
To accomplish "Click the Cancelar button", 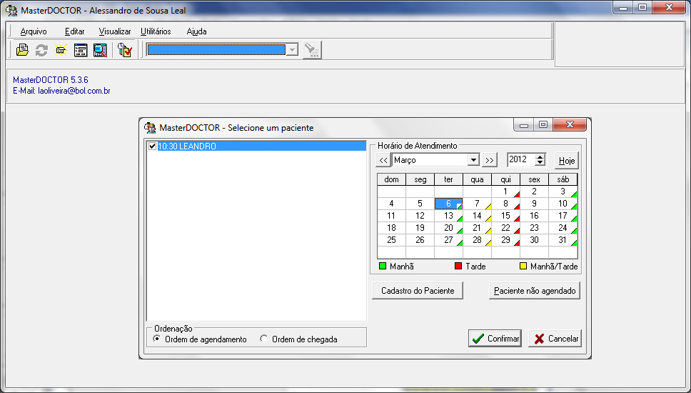I will tap(555, 338).
